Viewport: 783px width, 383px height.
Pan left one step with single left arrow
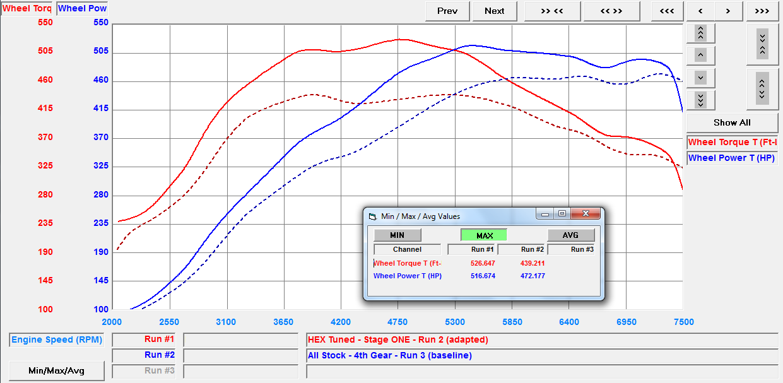[700, 11]
